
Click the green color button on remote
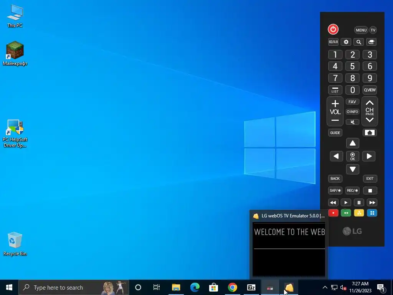tap(346, 213)
